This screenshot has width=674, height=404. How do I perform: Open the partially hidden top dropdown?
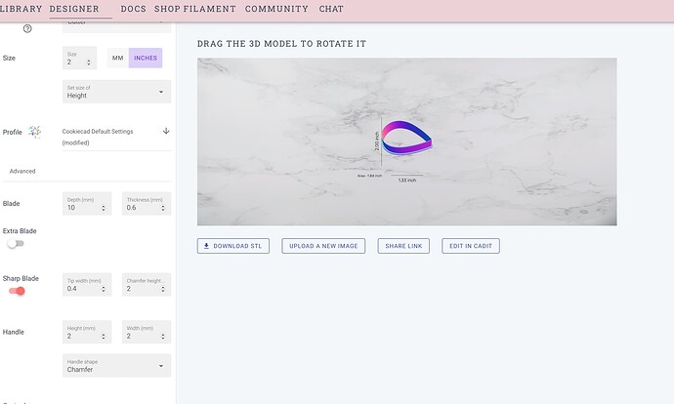pyautogui.click(x=116, y=26)
